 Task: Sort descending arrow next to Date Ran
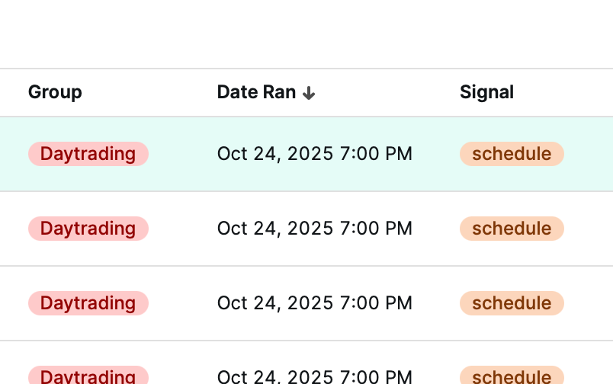[308, 93]
